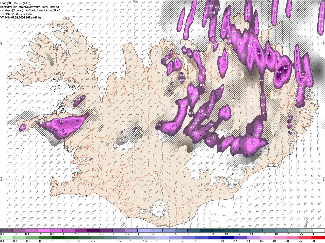
Task: Click the bright pink 0.5 swatch in the snow legend
Action: pos(44,231)
